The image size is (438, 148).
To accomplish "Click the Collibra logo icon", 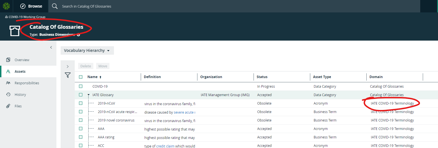I will (6, 6).
